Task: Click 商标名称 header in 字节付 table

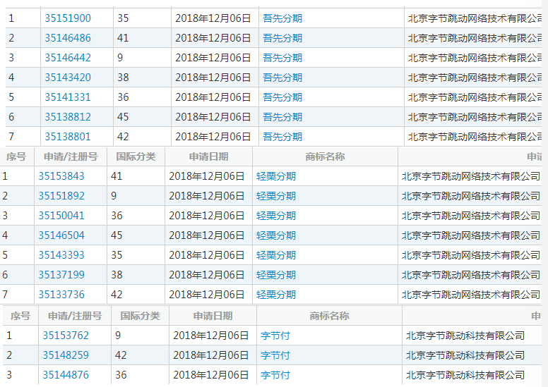Action: pyautogui.click(x=329, y=316)
